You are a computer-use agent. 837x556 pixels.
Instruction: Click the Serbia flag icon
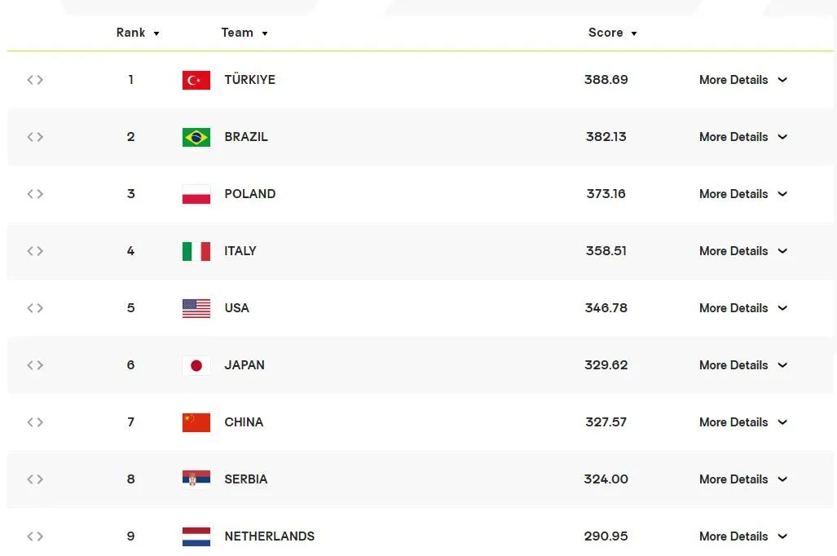(196, 479)
